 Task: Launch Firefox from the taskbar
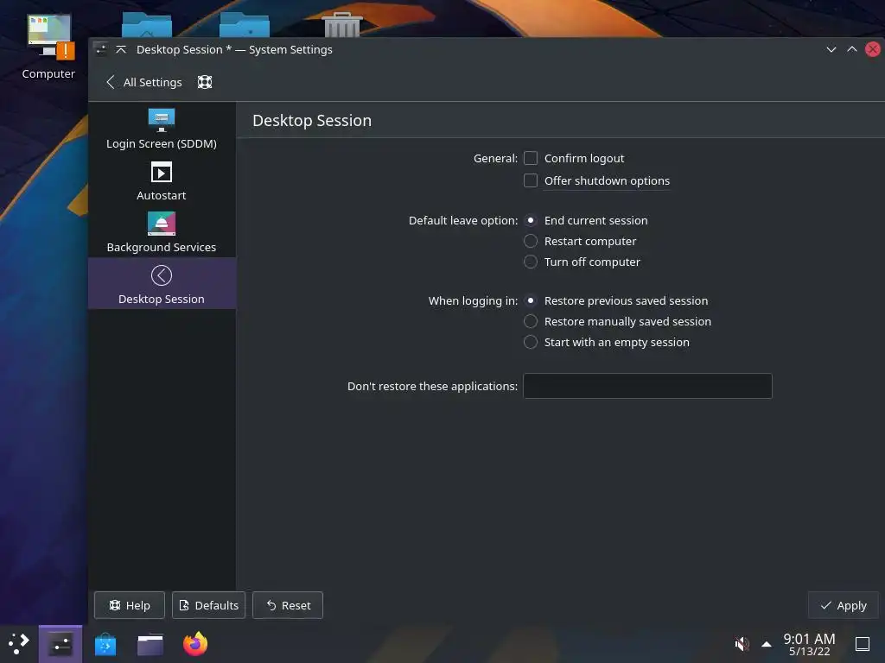195,644
